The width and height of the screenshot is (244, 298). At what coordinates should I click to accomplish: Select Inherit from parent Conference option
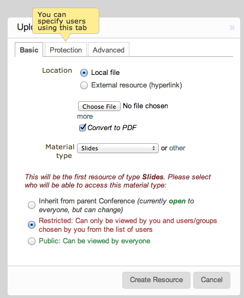[32, 205]
